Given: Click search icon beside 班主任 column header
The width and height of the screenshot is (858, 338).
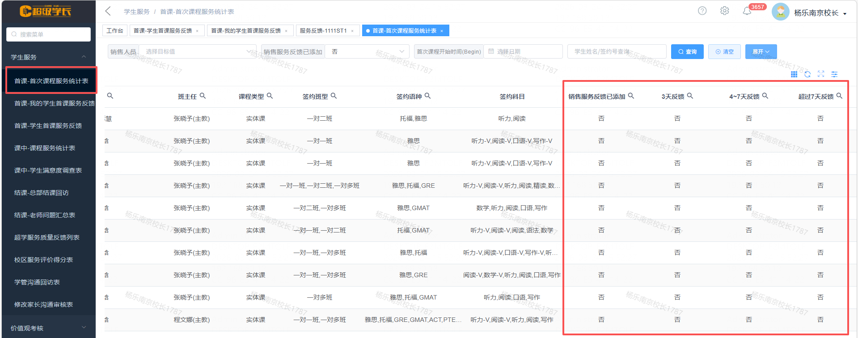Looking at the screenshot, I should (203, 96).
